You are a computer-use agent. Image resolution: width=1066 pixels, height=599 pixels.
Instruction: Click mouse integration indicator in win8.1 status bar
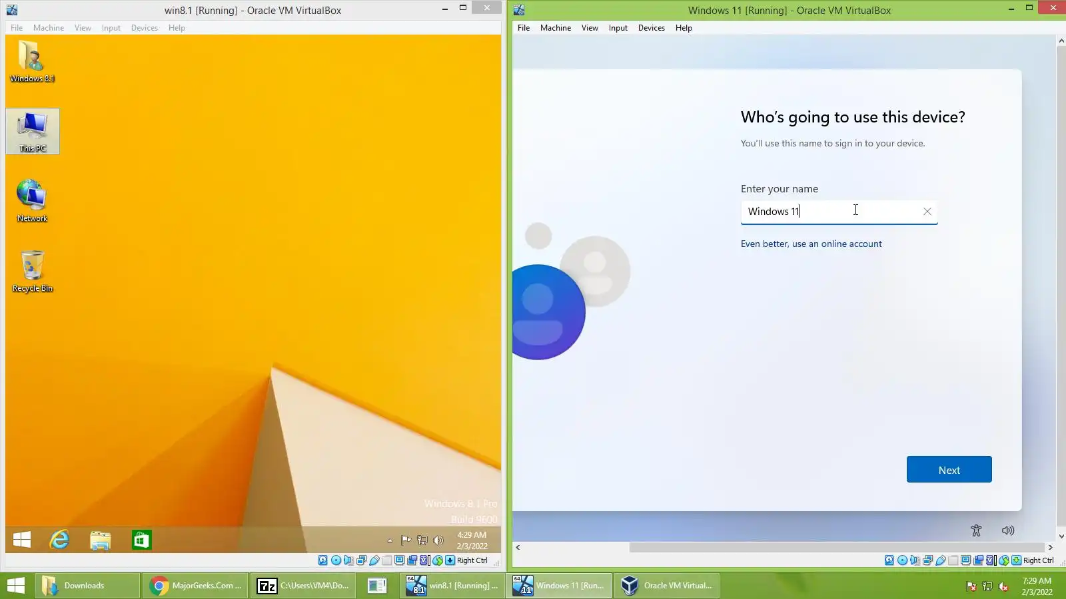pos(437,560)
